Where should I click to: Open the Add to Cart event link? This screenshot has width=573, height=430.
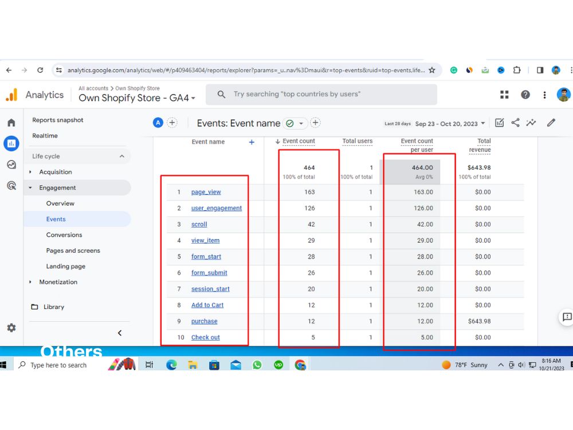[207, 305]
